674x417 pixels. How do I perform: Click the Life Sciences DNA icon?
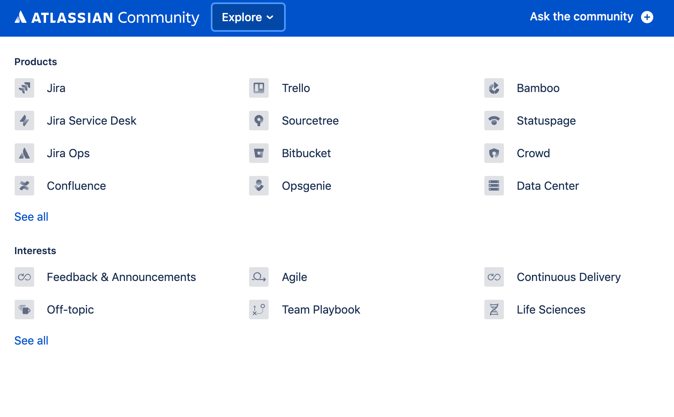494,309
